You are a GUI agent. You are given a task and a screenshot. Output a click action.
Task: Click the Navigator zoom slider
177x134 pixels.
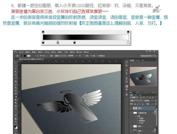click(145, 93)
